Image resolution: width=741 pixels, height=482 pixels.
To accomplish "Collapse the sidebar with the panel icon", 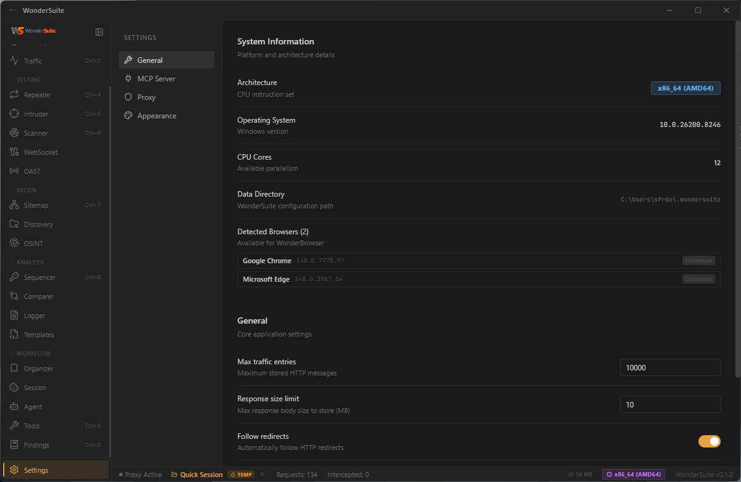I will click(99, 31).
